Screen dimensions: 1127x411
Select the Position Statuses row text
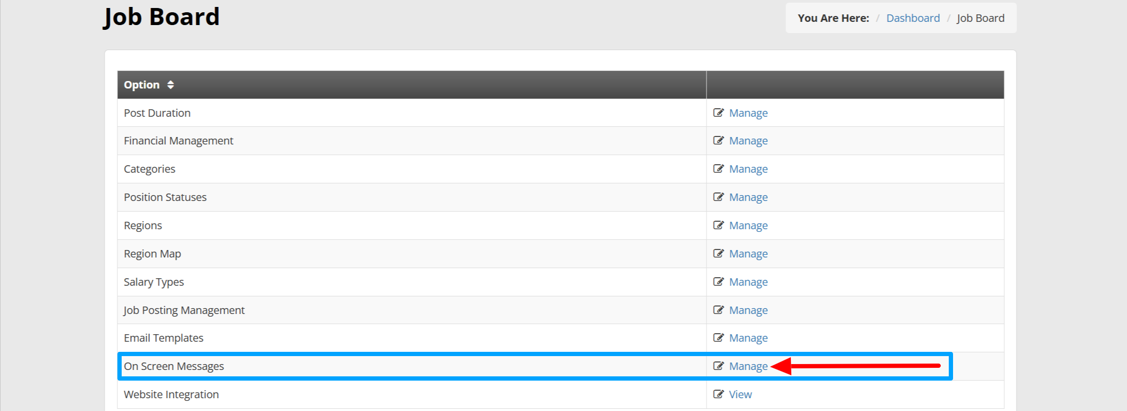click(x=165, y=197)
